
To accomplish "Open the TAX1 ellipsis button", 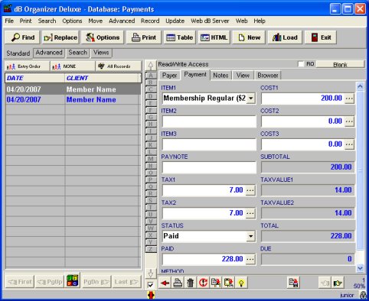I will click(250, 190).
